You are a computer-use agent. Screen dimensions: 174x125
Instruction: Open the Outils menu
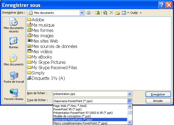coord(136,13)
